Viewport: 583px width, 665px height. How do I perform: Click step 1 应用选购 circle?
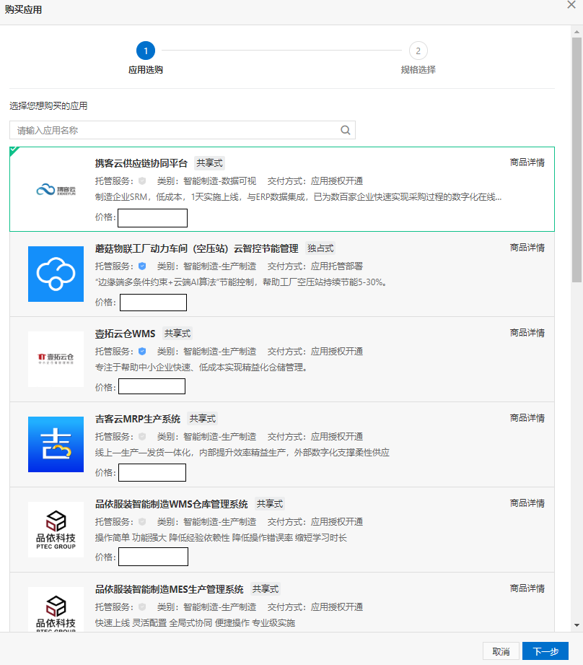[x=146, y=51]
